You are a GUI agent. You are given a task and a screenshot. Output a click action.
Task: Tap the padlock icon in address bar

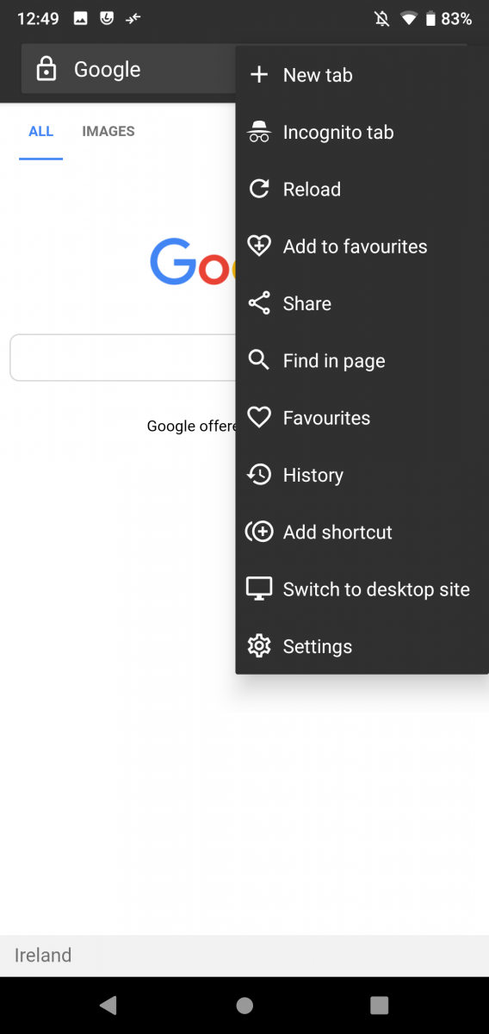coord(46,69)
